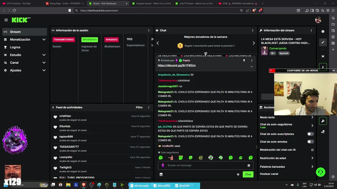Click the capture frame icon in the right toolbar

pyautogui.click(x=323, y=56)
